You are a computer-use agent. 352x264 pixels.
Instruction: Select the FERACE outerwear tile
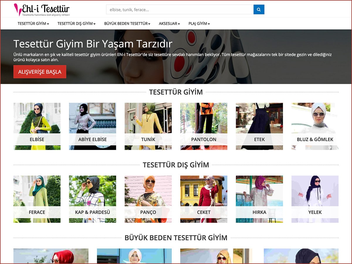click(37, 199)
